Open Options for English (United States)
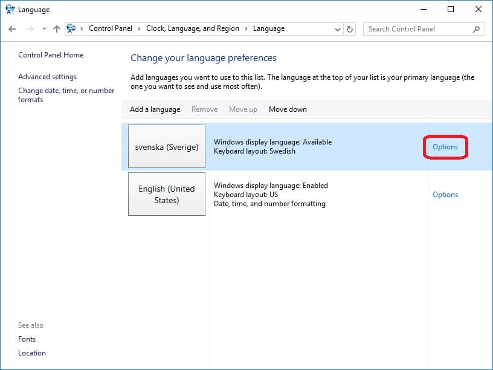493x370 pixels. tap(445, 194)
